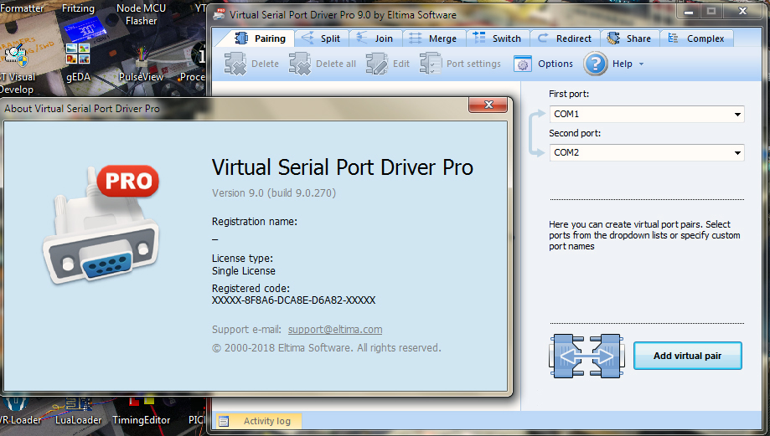Open the gEDA desktop shortcut
This screenshot has height=436, width=770.
[78, 63]
